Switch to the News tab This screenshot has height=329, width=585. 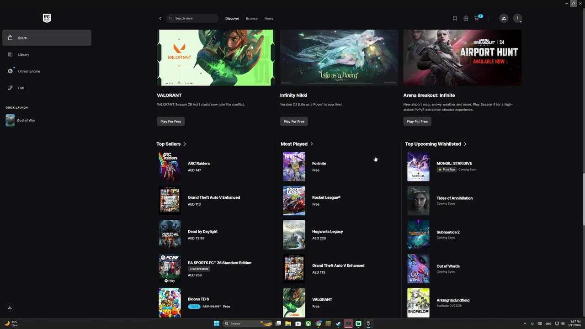(269, 18)
